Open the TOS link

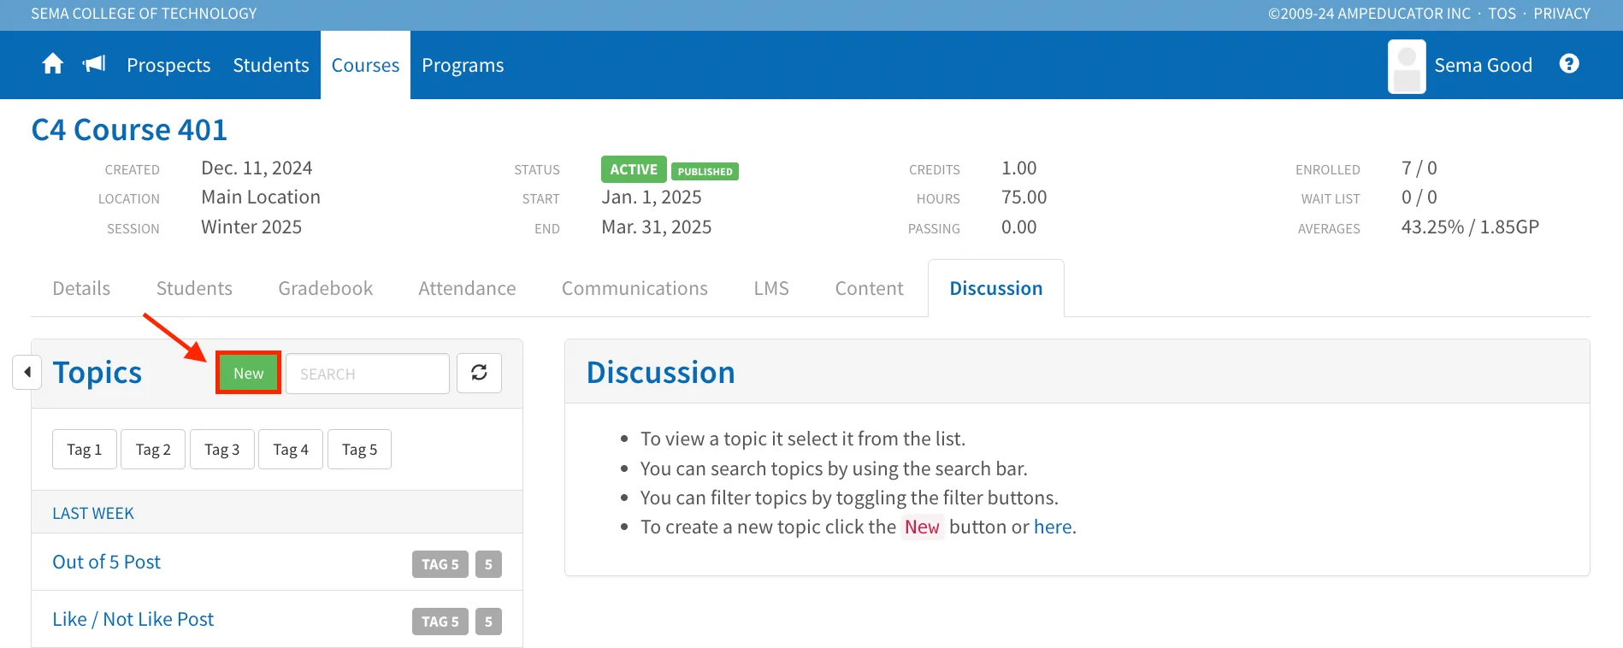point(1502,14)
